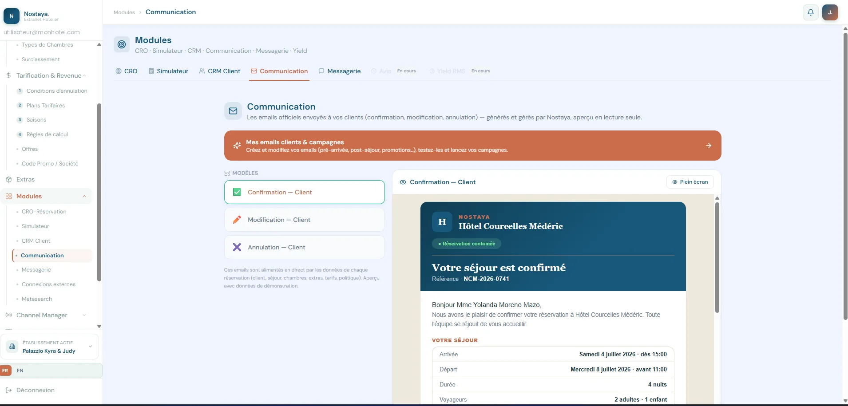Expand the Channel Manager section
848x406 pixels.
[x=84, y=315]
